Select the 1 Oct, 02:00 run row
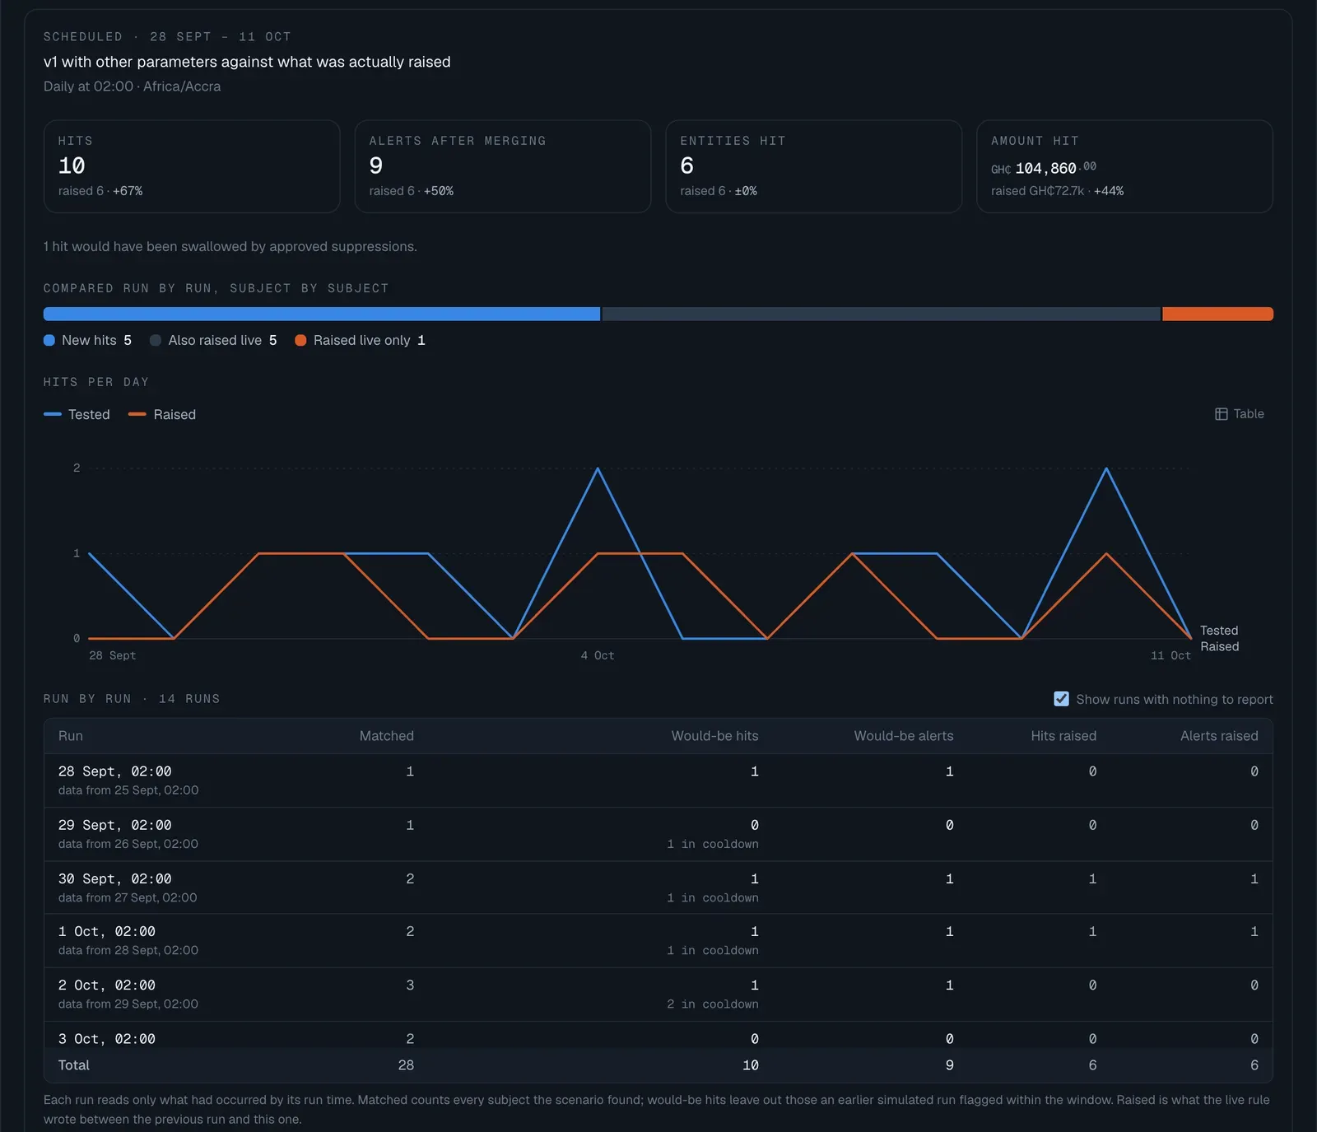 click(658, 940)
